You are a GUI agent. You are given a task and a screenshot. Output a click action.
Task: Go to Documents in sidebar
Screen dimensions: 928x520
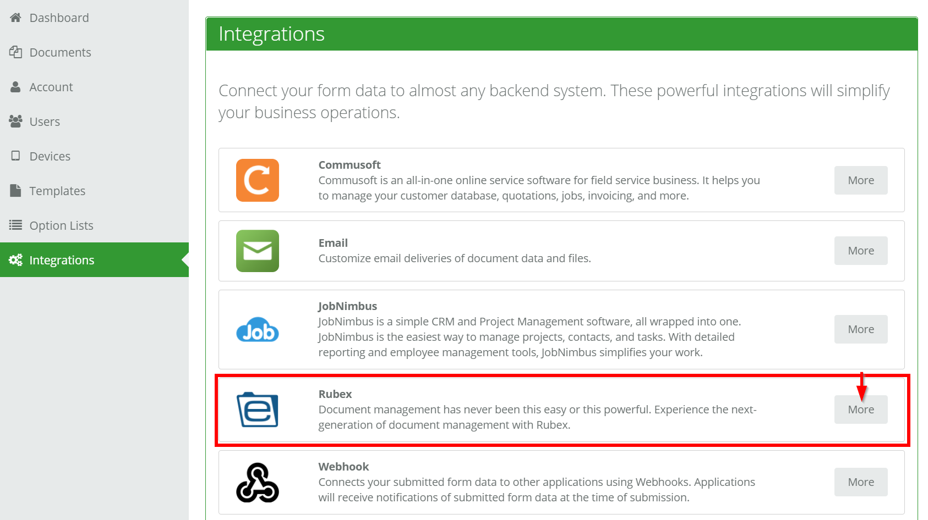click(x=94, y=52)
